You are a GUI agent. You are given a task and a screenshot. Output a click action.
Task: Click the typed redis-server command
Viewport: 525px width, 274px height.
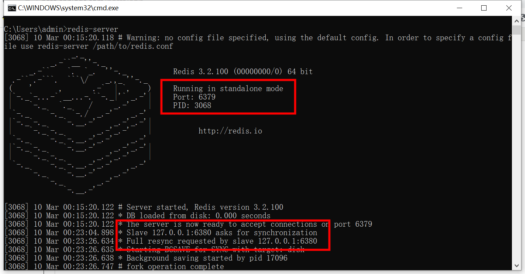tap(93, 29)
